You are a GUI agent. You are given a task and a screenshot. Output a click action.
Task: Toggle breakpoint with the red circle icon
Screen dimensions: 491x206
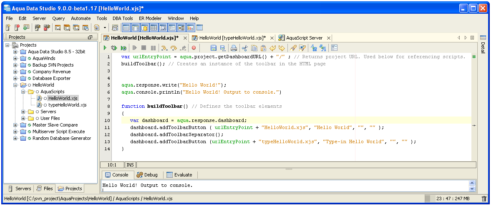pos(194,48)
